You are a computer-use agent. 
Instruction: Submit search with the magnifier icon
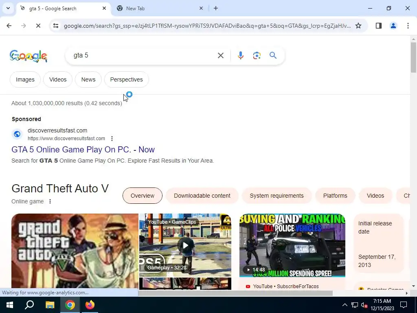tap(273, 55)
